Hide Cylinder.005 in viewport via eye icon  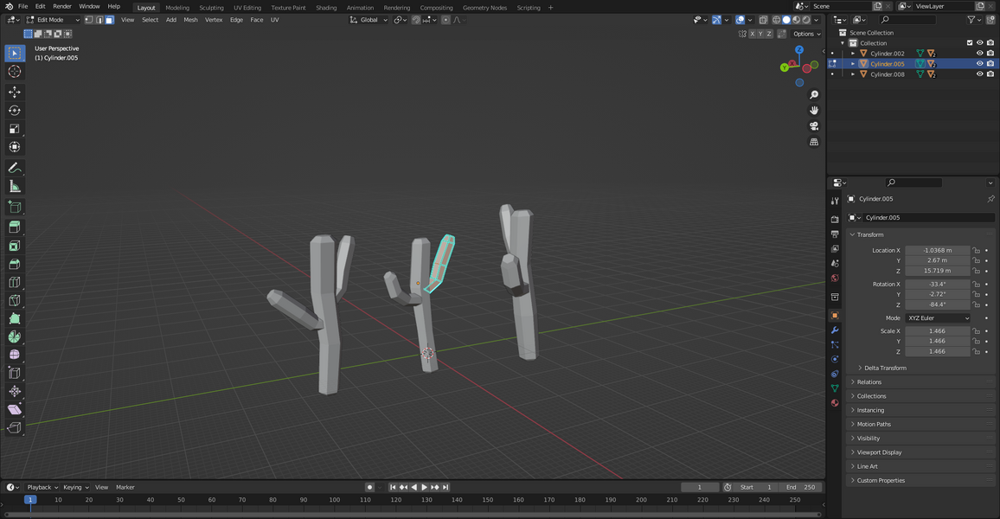tap(979, 64)
